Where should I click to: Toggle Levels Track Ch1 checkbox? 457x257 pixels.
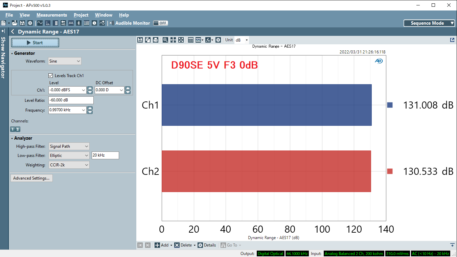coord(51,76)
